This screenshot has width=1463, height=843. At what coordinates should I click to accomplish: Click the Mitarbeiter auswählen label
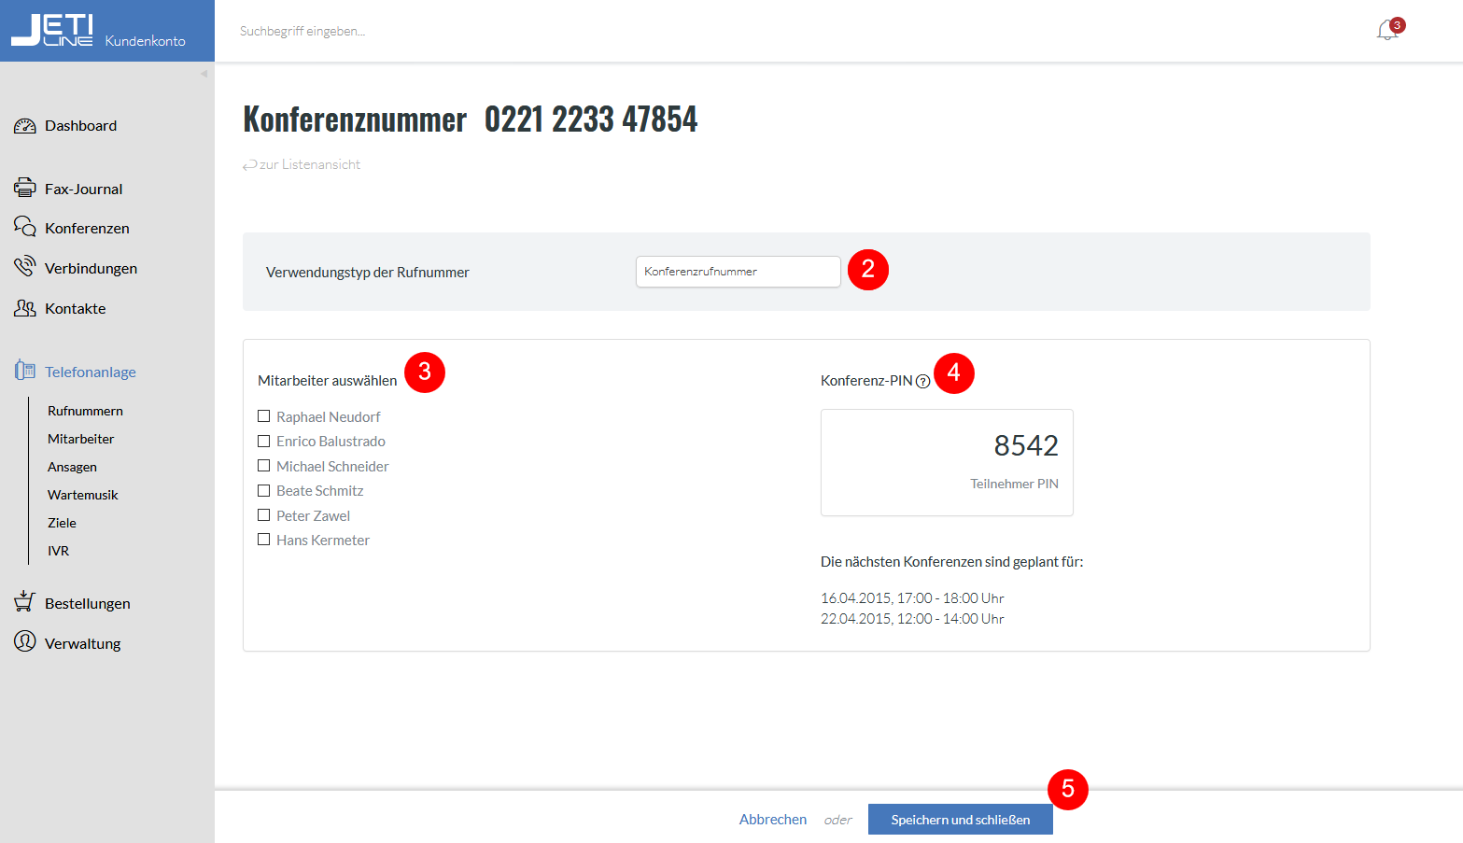[328, 380]
